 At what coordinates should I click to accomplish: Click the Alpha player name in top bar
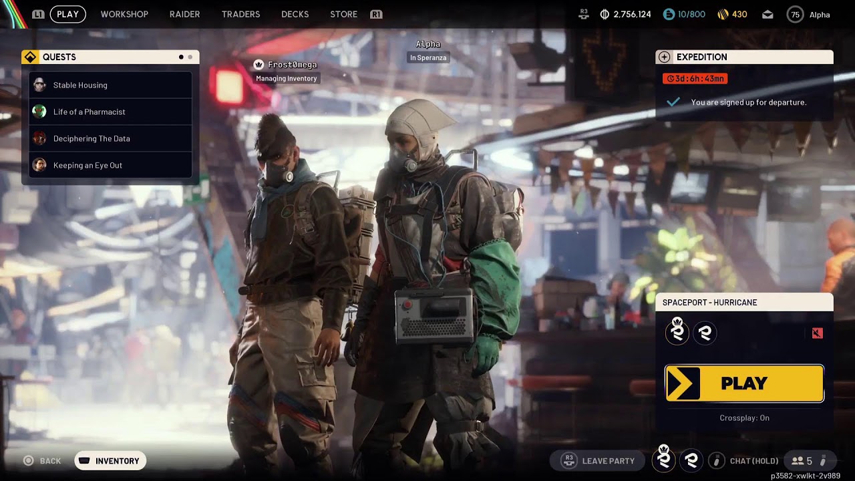click(x=820, y=15)
